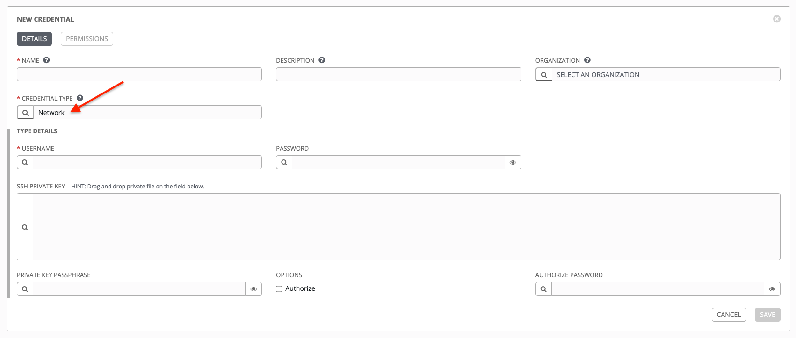Click the drag and drop hint text

click(138, 187)
